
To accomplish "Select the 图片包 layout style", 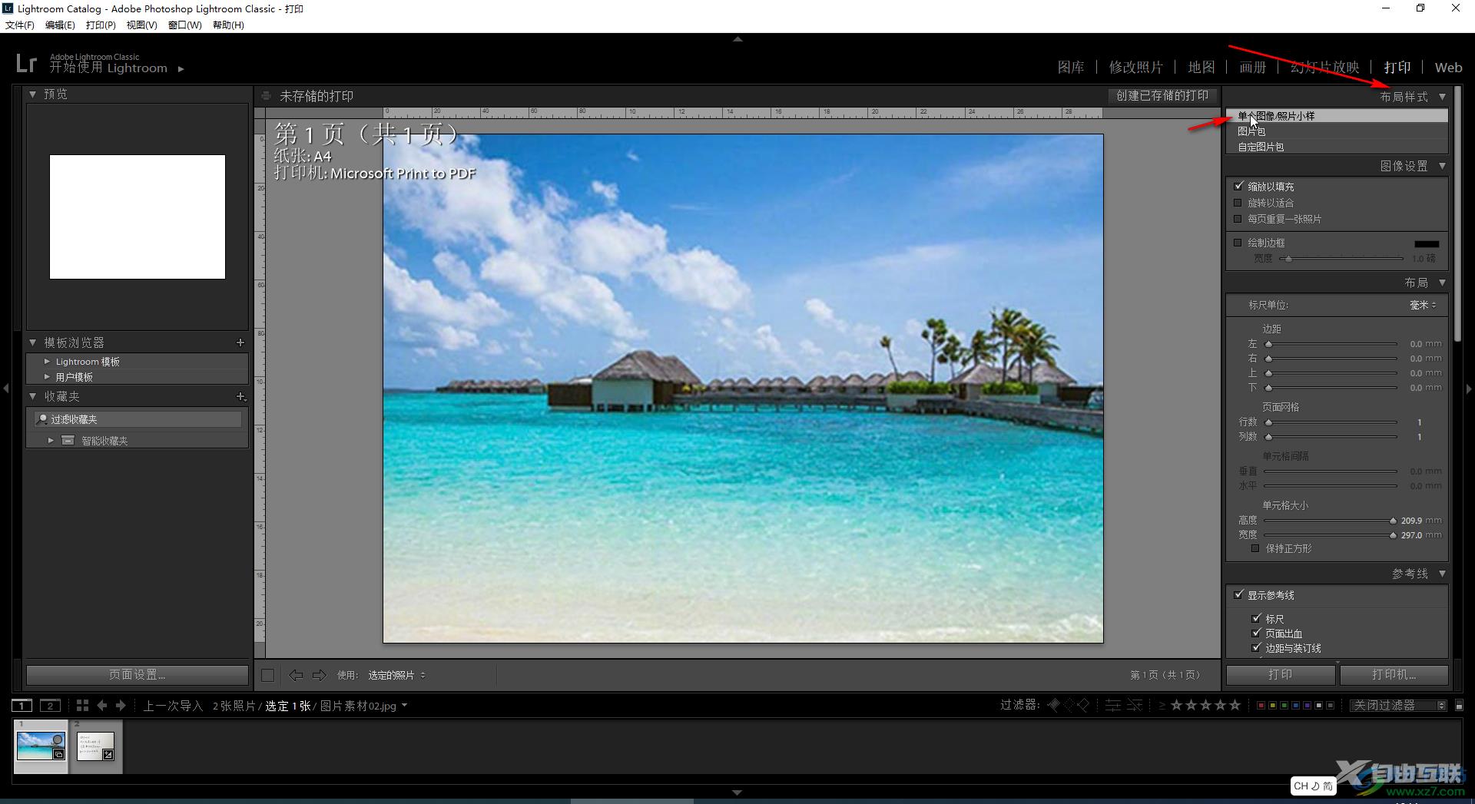I will coord(1337,131).
